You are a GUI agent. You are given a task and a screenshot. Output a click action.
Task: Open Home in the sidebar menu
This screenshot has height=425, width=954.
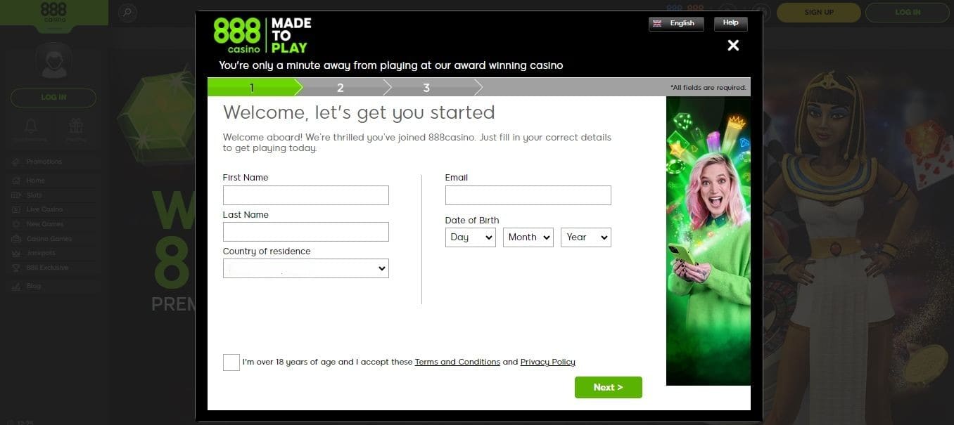coord(36,181)
